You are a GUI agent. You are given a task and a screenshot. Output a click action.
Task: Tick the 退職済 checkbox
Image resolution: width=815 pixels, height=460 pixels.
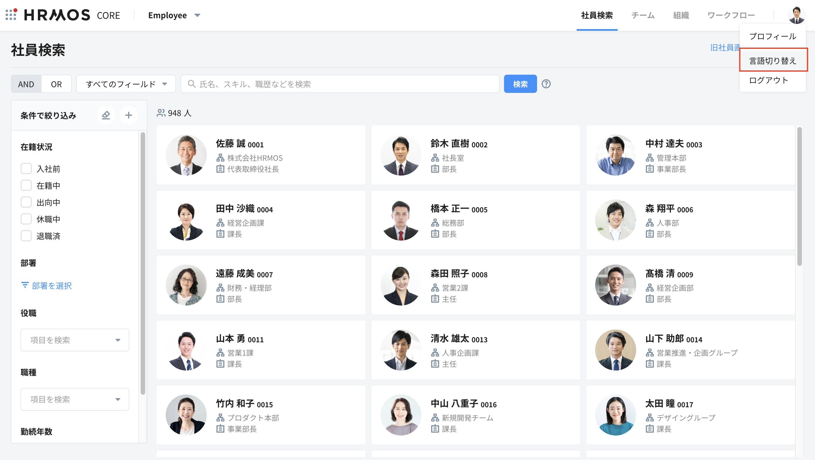pos(26,236)
